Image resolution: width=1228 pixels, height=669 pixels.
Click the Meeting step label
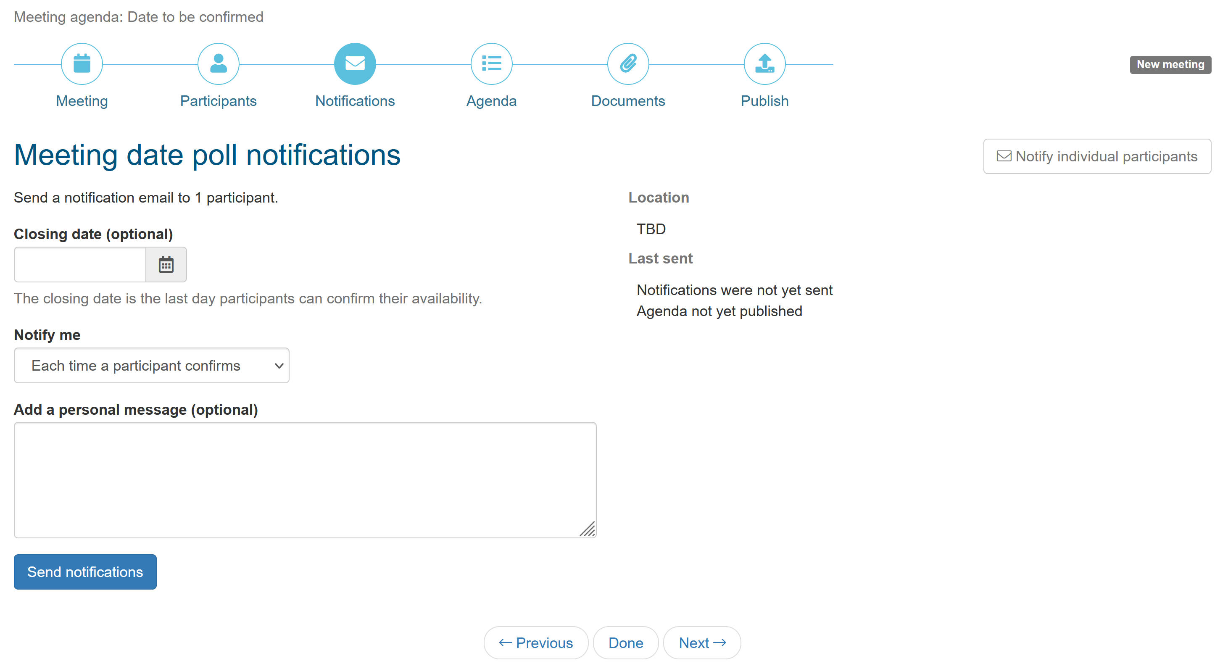click(82, 101)
